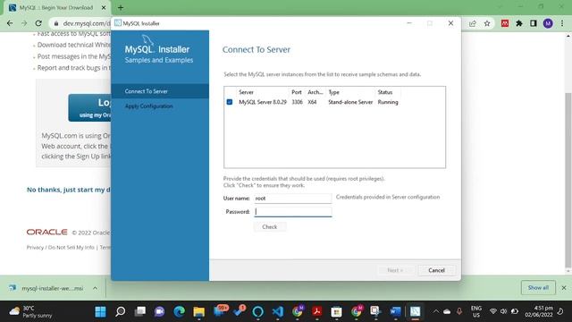Open the MySQL Installer taskbar icon

(415, 311)
